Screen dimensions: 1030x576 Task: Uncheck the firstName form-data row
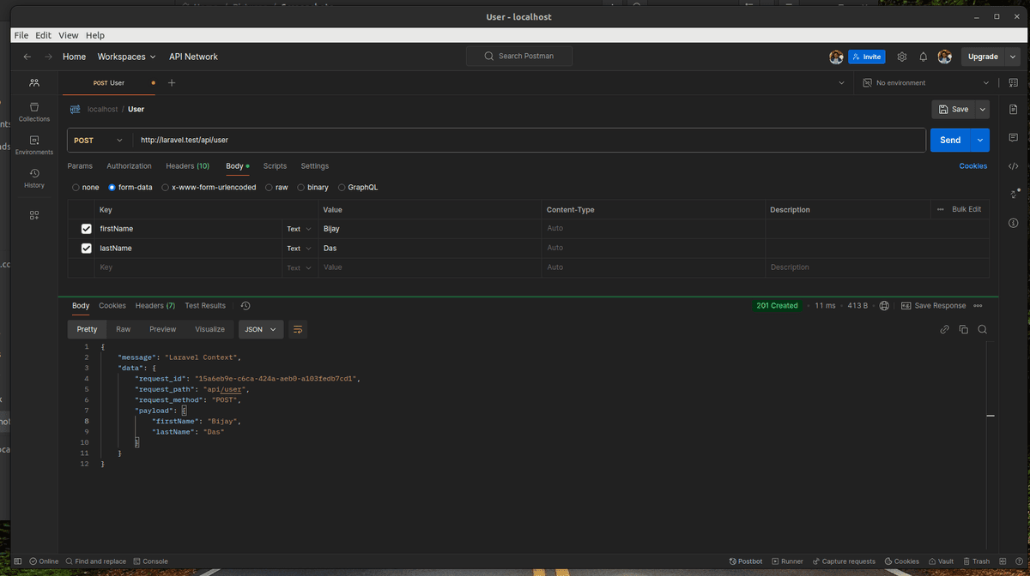(x=86, y=228)
